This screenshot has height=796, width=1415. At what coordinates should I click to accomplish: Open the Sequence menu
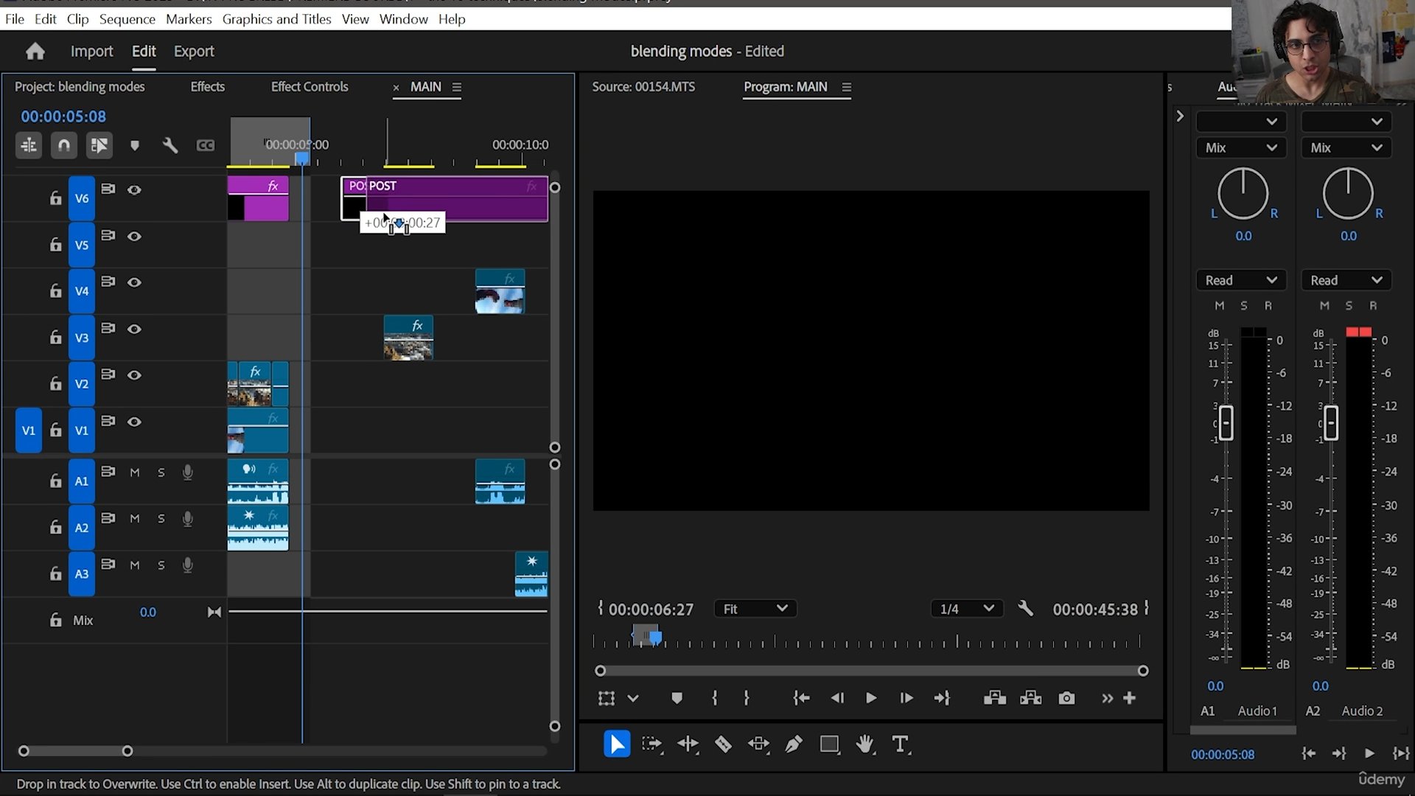pos(127,19)
